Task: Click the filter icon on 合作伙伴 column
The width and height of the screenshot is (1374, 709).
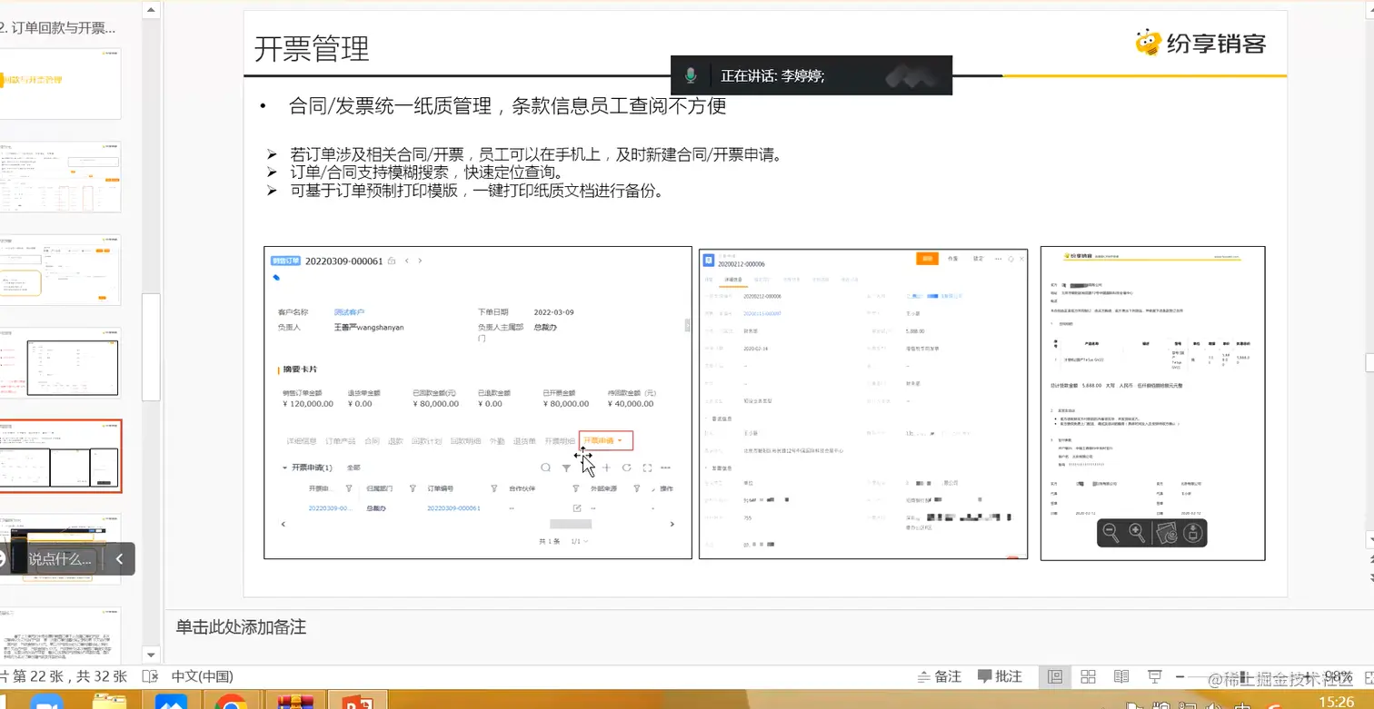Action: 575,488
